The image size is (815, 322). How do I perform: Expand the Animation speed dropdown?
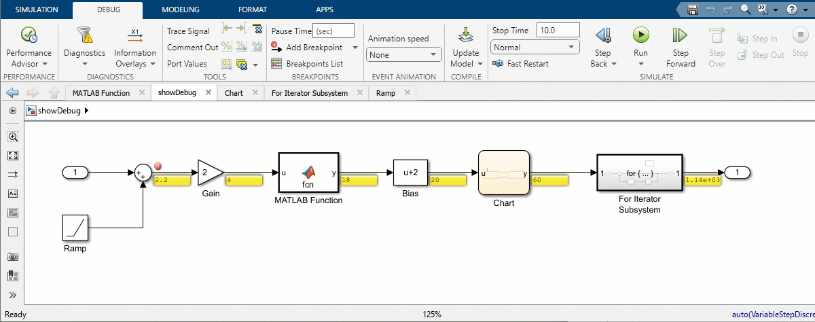pos(403,55)
